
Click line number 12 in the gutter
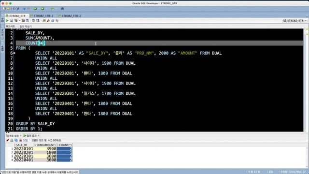click(x=10, y=84)
